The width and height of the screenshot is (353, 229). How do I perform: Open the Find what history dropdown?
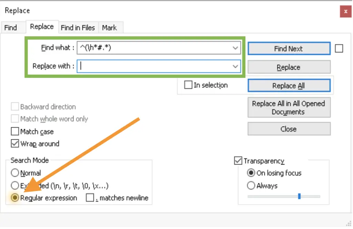tap(235, 48)
